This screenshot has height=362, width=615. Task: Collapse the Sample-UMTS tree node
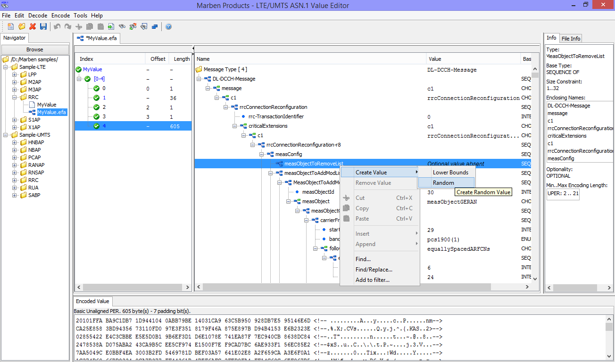point(6,135)
